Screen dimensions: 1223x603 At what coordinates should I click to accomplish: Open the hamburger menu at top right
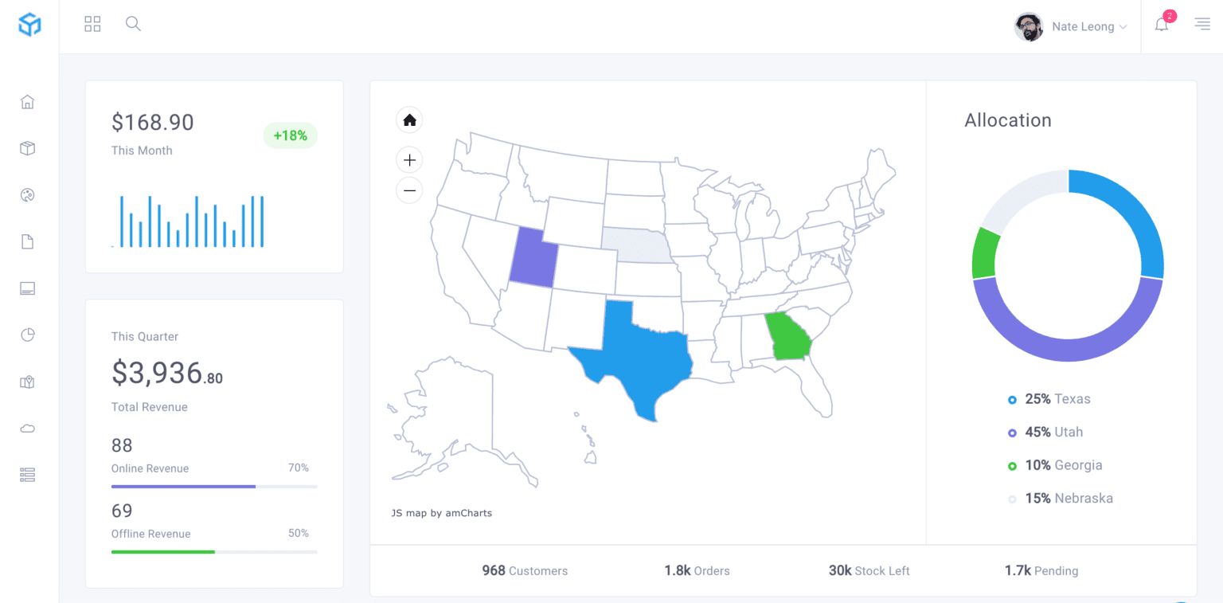coord(1202,24)
